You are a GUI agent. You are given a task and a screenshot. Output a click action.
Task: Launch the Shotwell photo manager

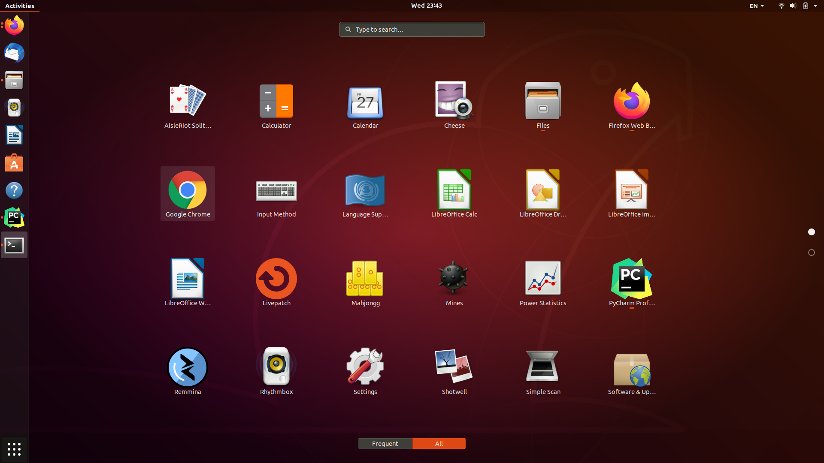tap(454, 370)
